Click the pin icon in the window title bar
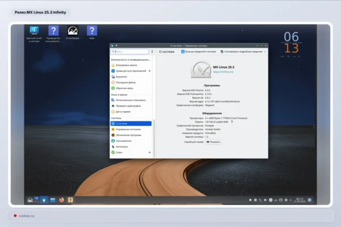Image resolution: width=341 pixels, height=227 pixels. point(117,45)
